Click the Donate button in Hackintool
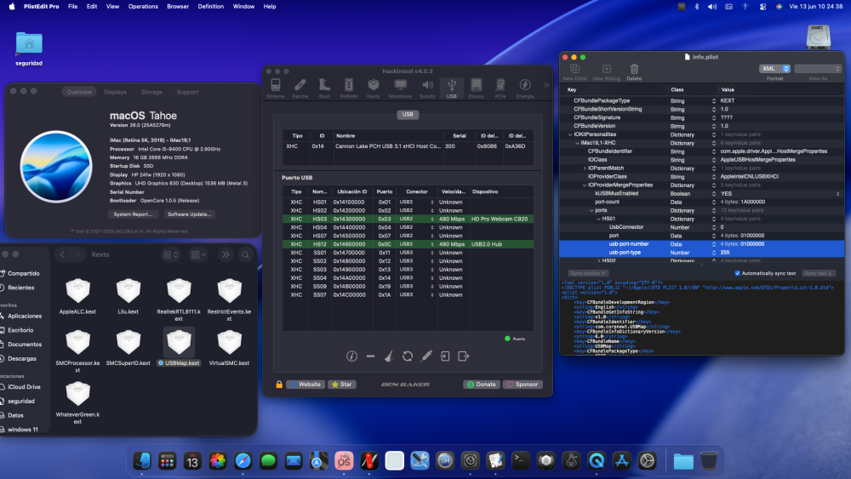 coord(482,384)
